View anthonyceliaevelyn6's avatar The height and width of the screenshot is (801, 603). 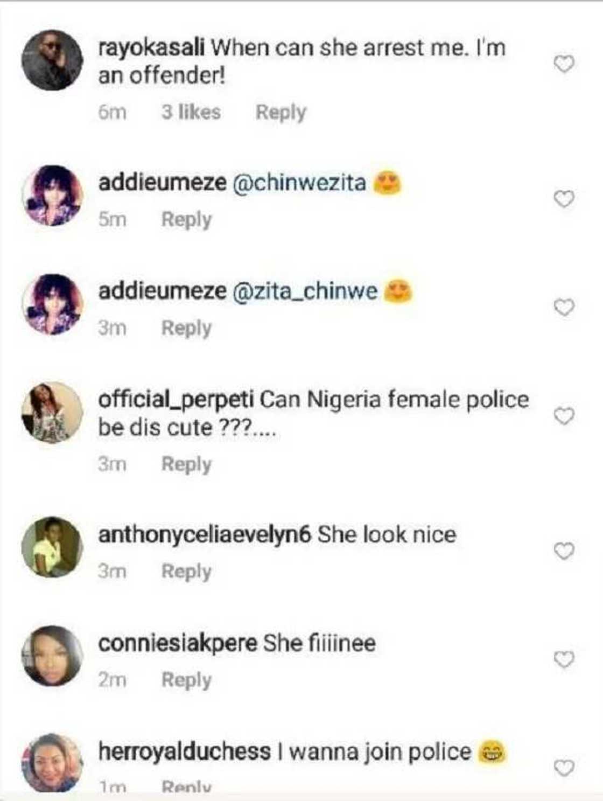[x=52, y=547]
